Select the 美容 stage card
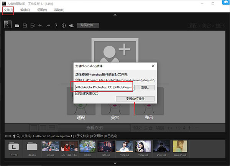Image resolution: width=230 pixels, height=166 pixels. coord(115,109)
